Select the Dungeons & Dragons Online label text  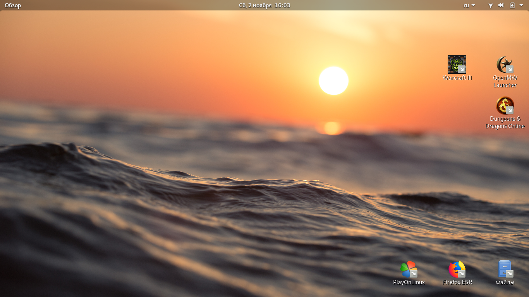(505, 123)
